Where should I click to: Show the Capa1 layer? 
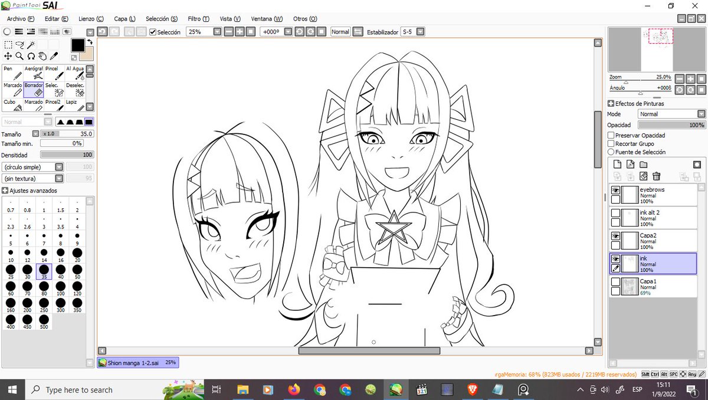[x=615, y=281]
